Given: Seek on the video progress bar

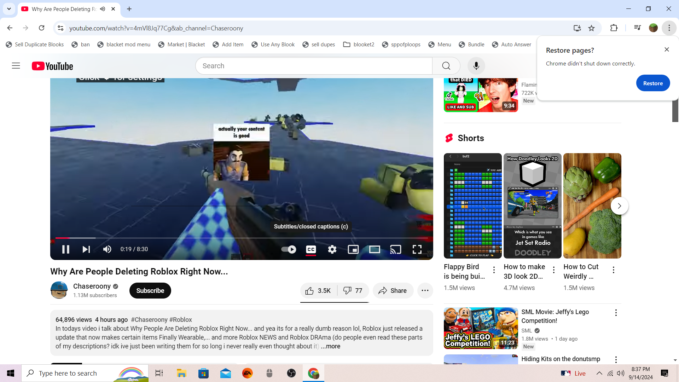Looking at the screenshot, I should coord(242,238).
